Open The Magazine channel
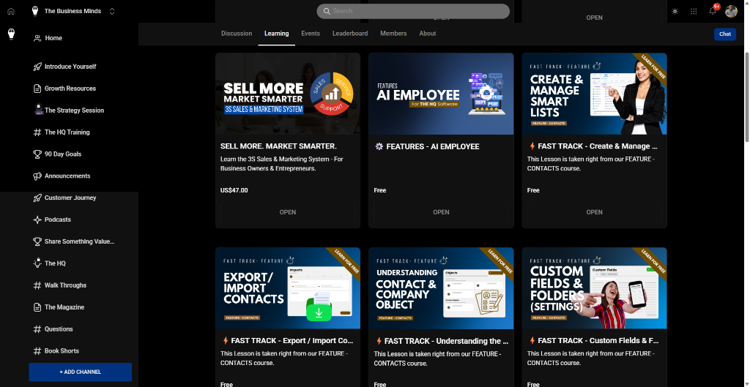The width and height of the screenshot is (750, 387). click(x=64, y=307)
